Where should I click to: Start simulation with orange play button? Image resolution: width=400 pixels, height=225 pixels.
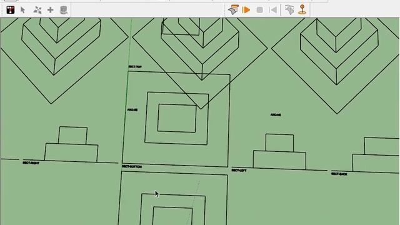click(x=246, y=10)
